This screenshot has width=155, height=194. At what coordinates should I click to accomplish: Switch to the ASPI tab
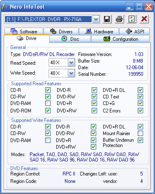[x=134, y=31]
